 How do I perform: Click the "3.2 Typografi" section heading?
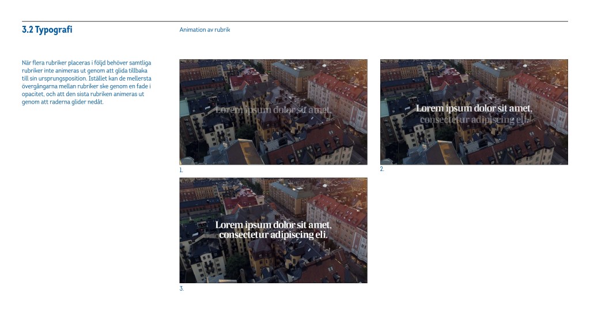47,30
